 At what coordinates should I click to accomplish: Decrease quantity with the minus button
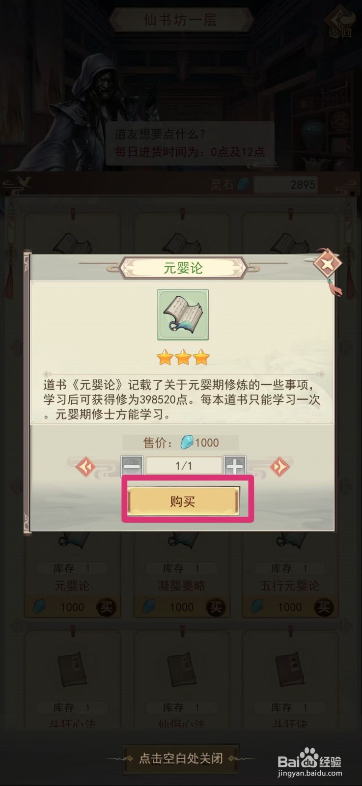(132, 466)
